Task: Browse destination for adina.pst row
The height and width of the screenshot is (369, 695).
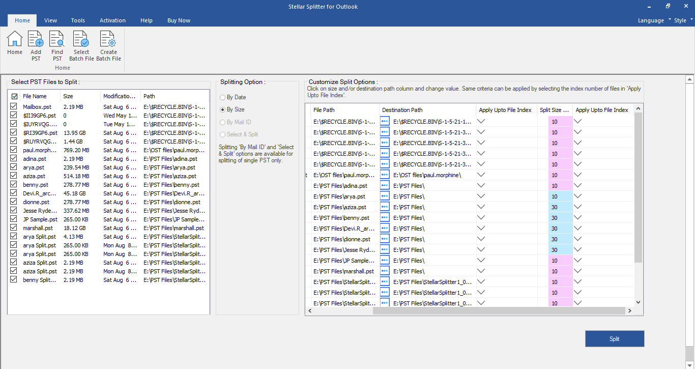Action: pos(385,185)
